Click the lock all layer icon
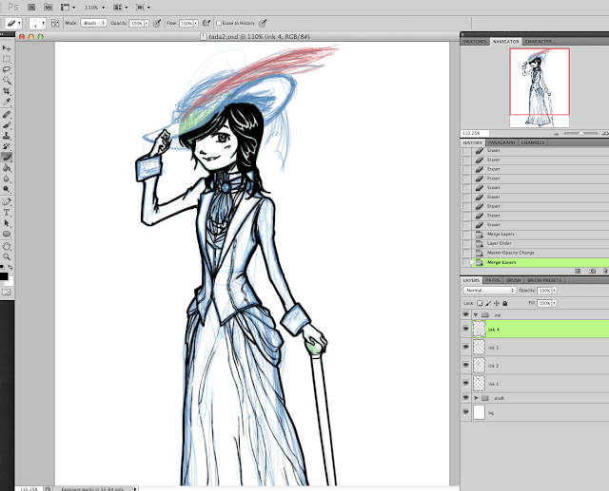Image resolution: width=609 pixels, height=491 pixels. [503, 302]
